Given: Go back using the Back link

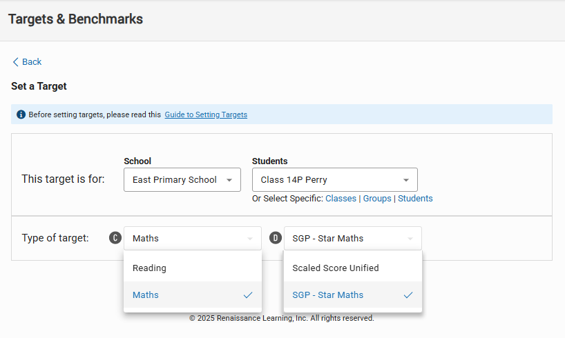Looking at the screenshot, I should click(28, 62).
